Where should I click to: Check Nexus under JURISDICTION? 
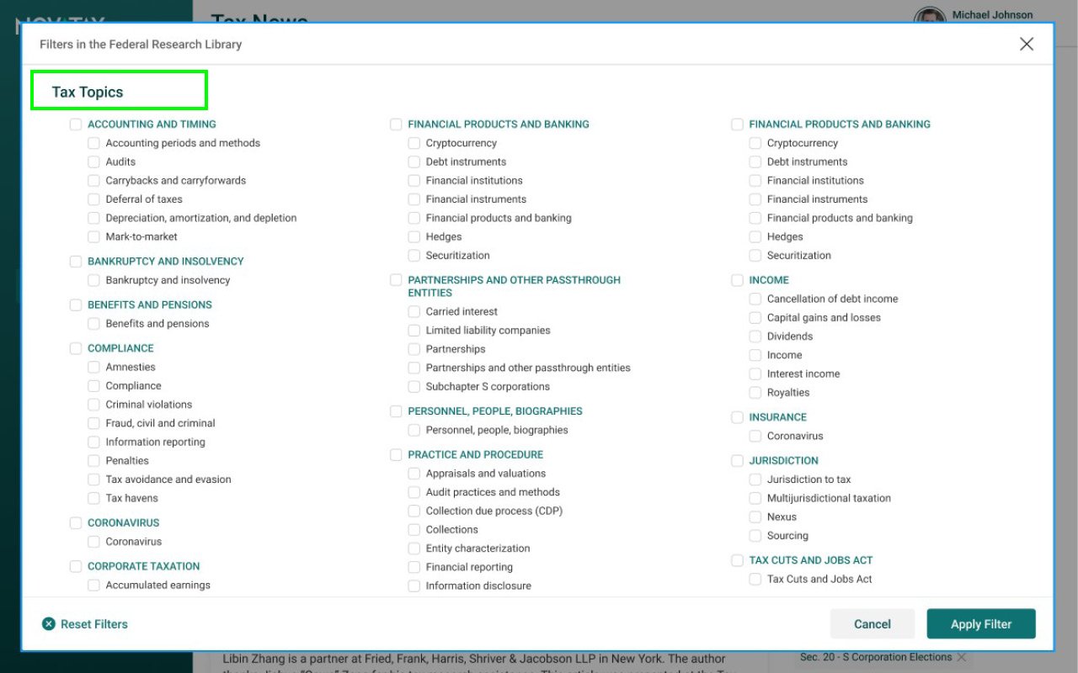click(755, 517)
